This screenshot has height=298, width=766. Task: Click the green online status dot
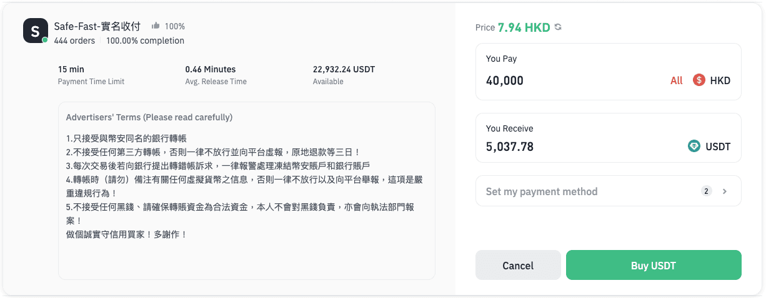click(x=45, y=41)
